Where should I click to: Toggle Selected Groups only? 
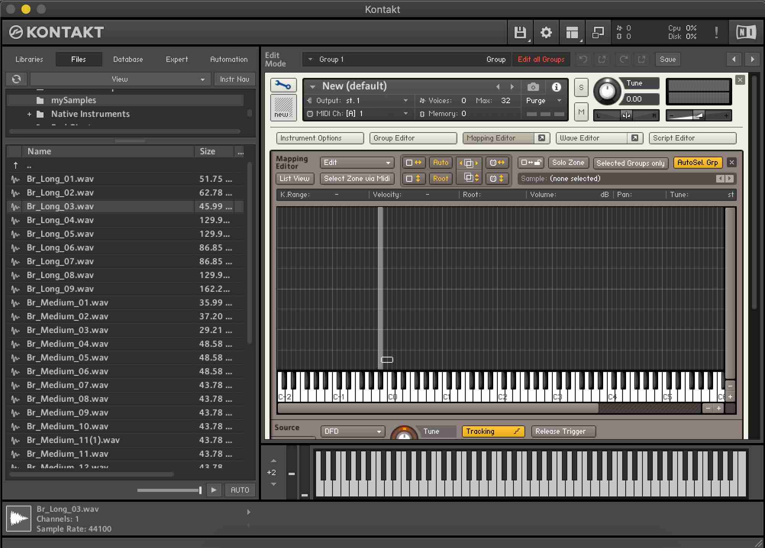[x=630, y=163]
